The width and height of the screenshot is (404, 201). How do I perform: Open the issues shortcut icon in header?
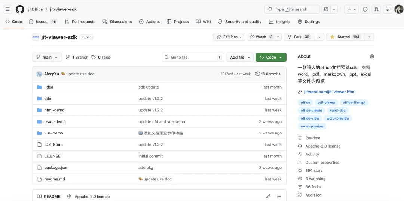365,9
